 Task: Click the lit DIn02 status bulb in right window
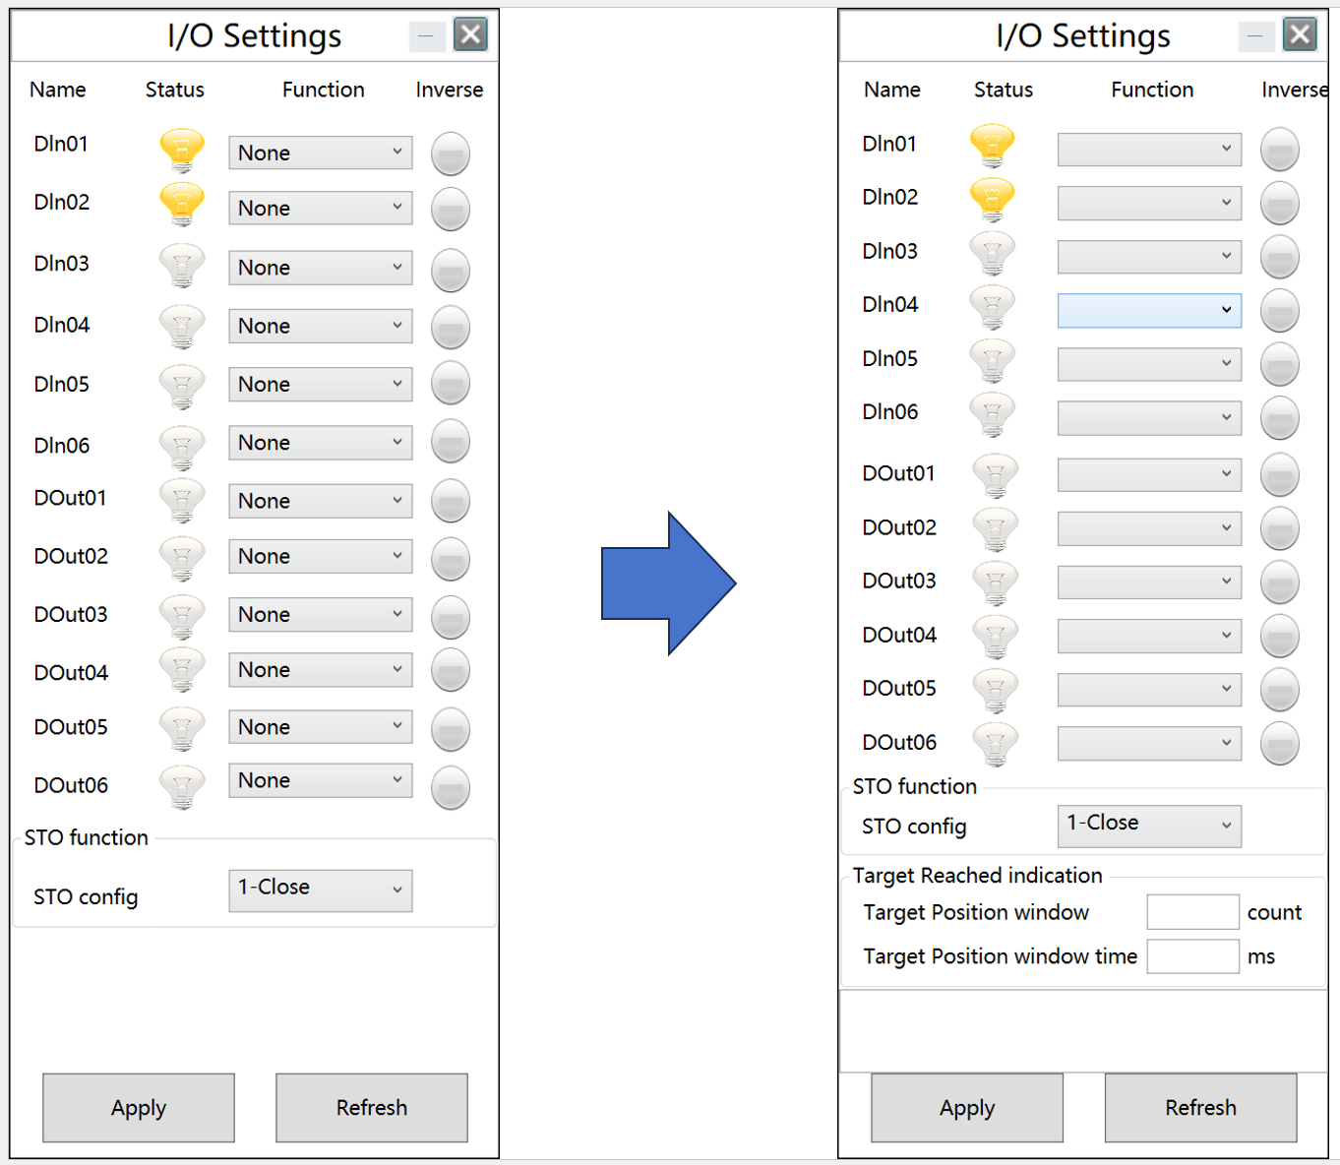point(992,199)
